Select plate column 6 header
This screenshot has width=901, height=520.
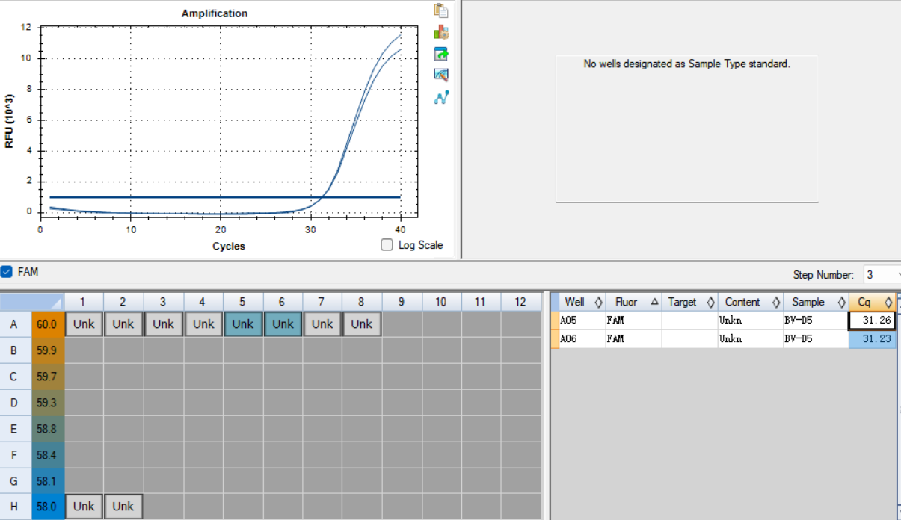tap(283, 302)
